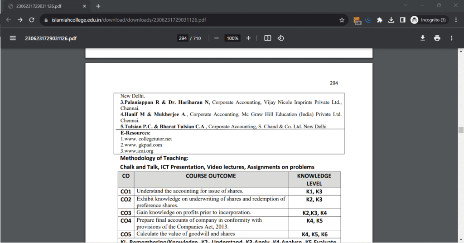
Task: Toggle the browser side panel
Action: pyautogui.click(x=402, y=20)
